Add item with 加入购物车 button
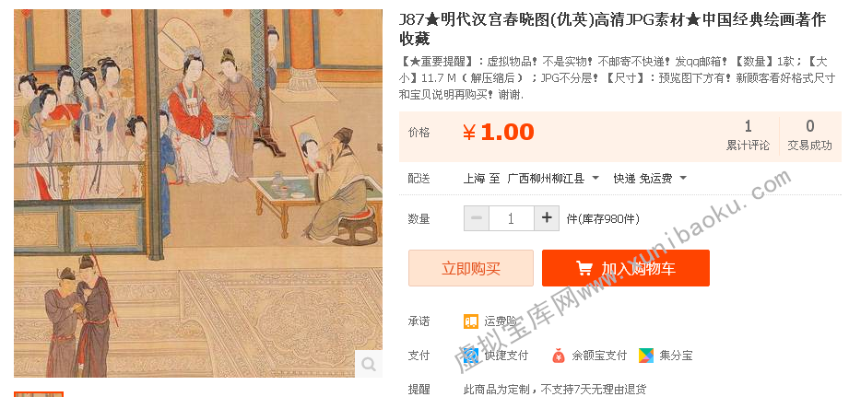 625,268
